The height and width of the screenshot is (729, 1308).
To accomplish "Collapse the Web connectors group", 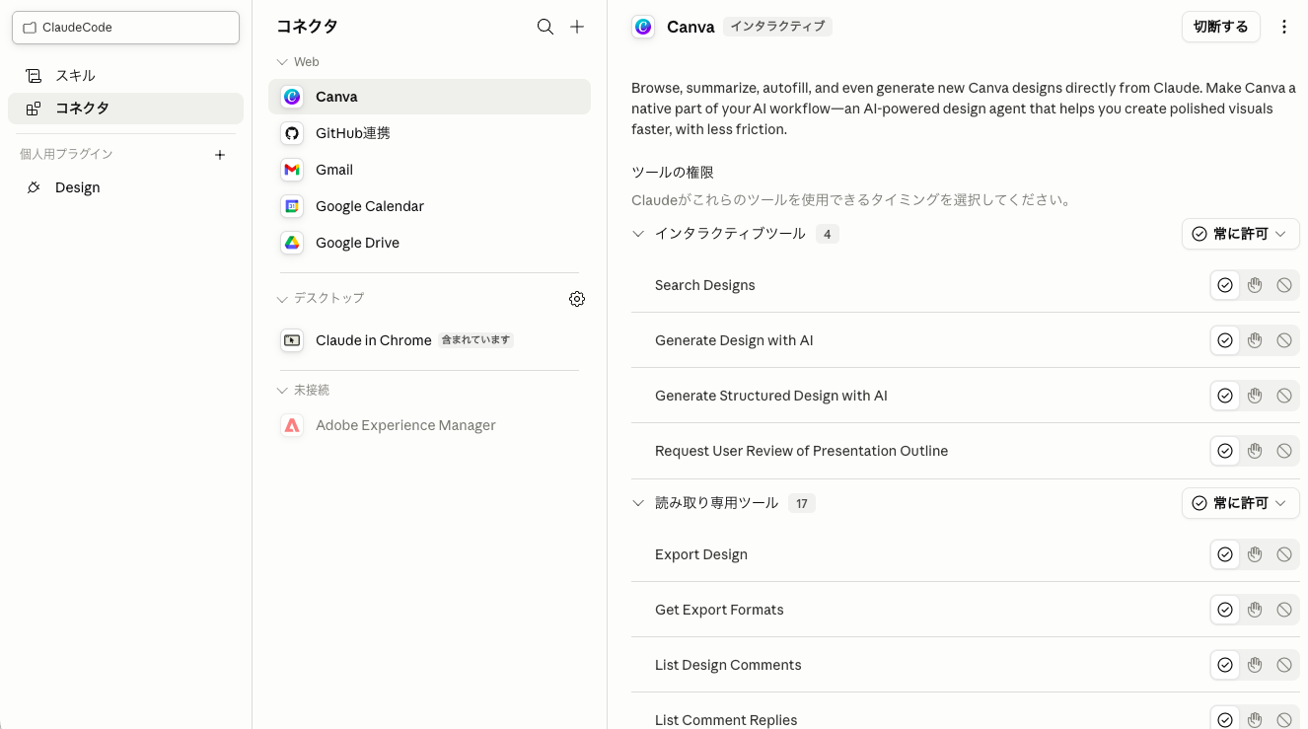I will [282, 62].
